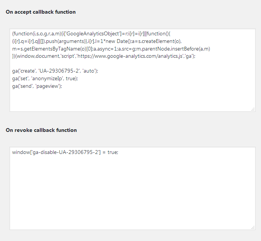This screenshot has height=241, width=261.
Task: Click the 'On revoke callback function' heading
Action: coord(41,130)
